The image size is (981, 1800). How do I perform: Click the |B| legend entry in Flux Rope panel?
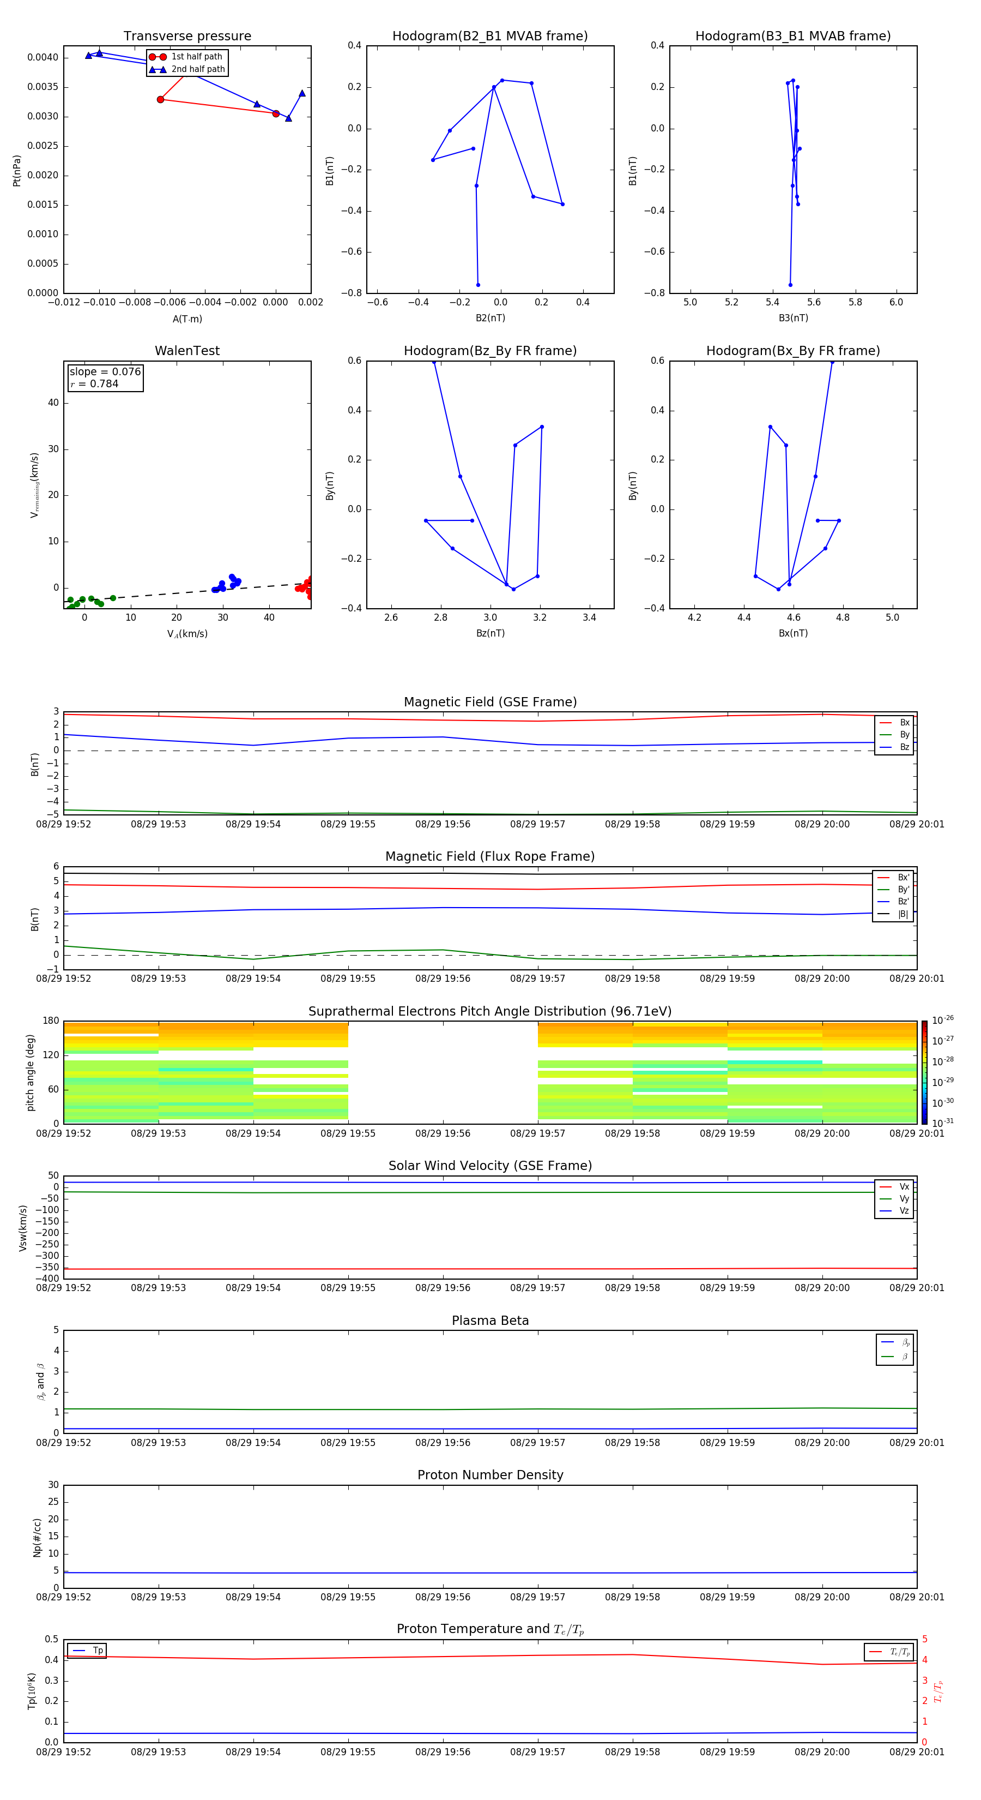point(893,914)
